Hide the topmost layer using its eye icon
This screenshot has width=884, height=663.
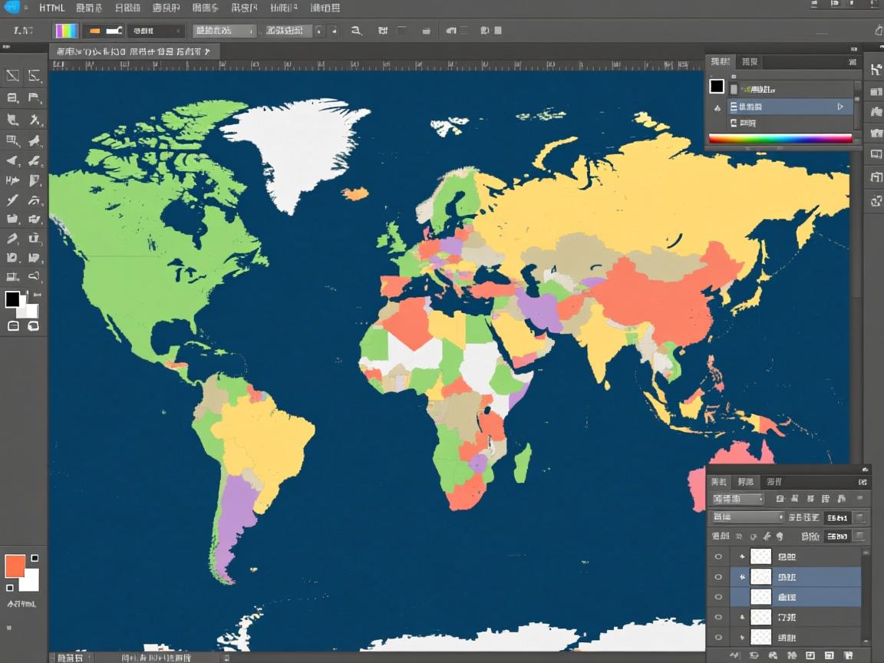pos(718,557)
